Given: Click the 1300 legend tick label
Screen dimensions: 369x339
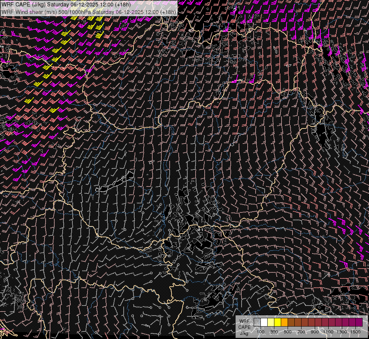Looking at the screenshot, I should [x=342, y=332].
